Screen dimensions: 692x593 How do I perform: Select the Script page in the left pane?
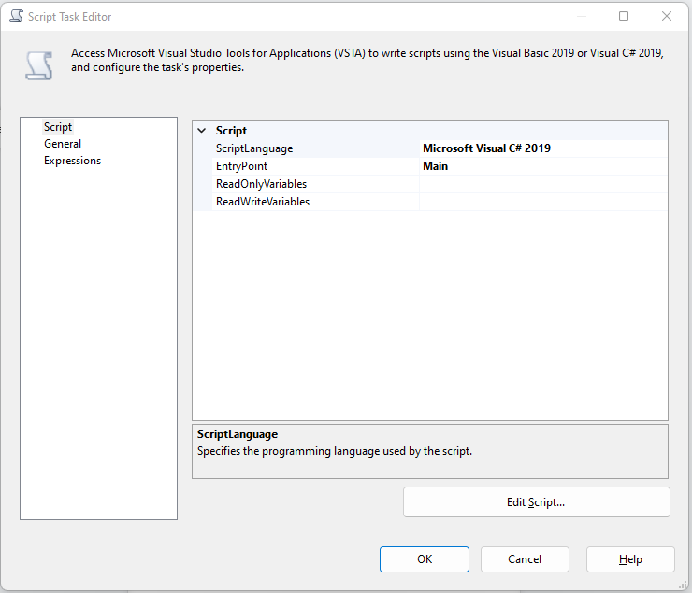[x=58, y=127]
